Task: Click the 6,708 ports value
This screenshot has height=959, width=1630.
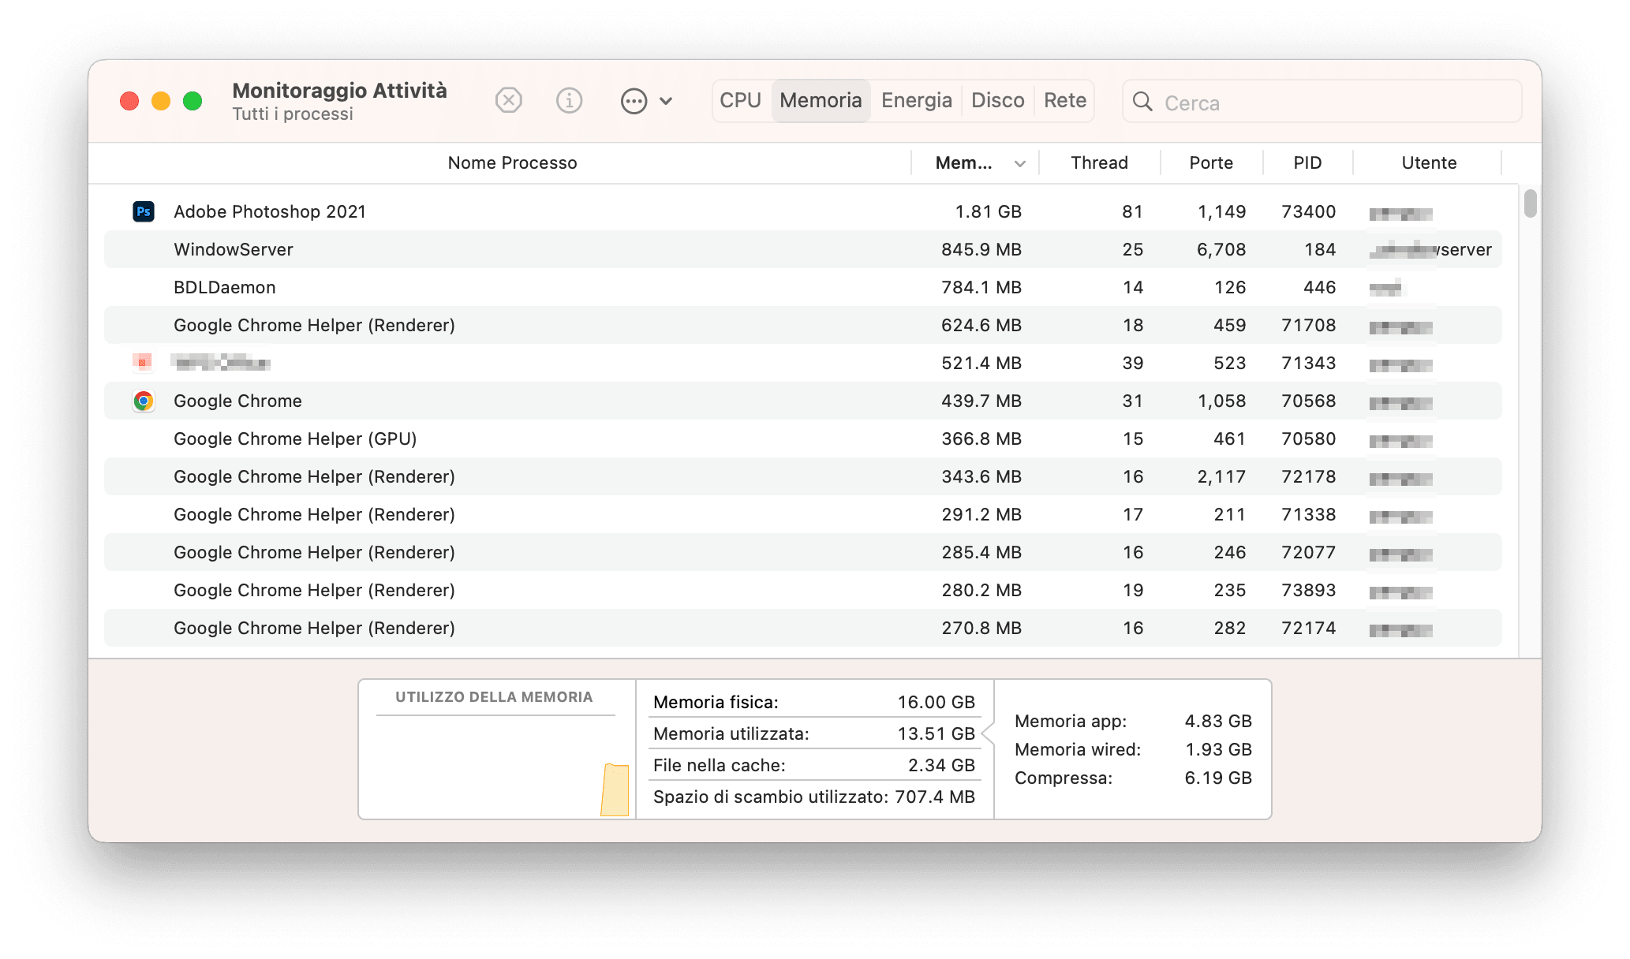Action: pyautogui.click(x=1221, y=249)
